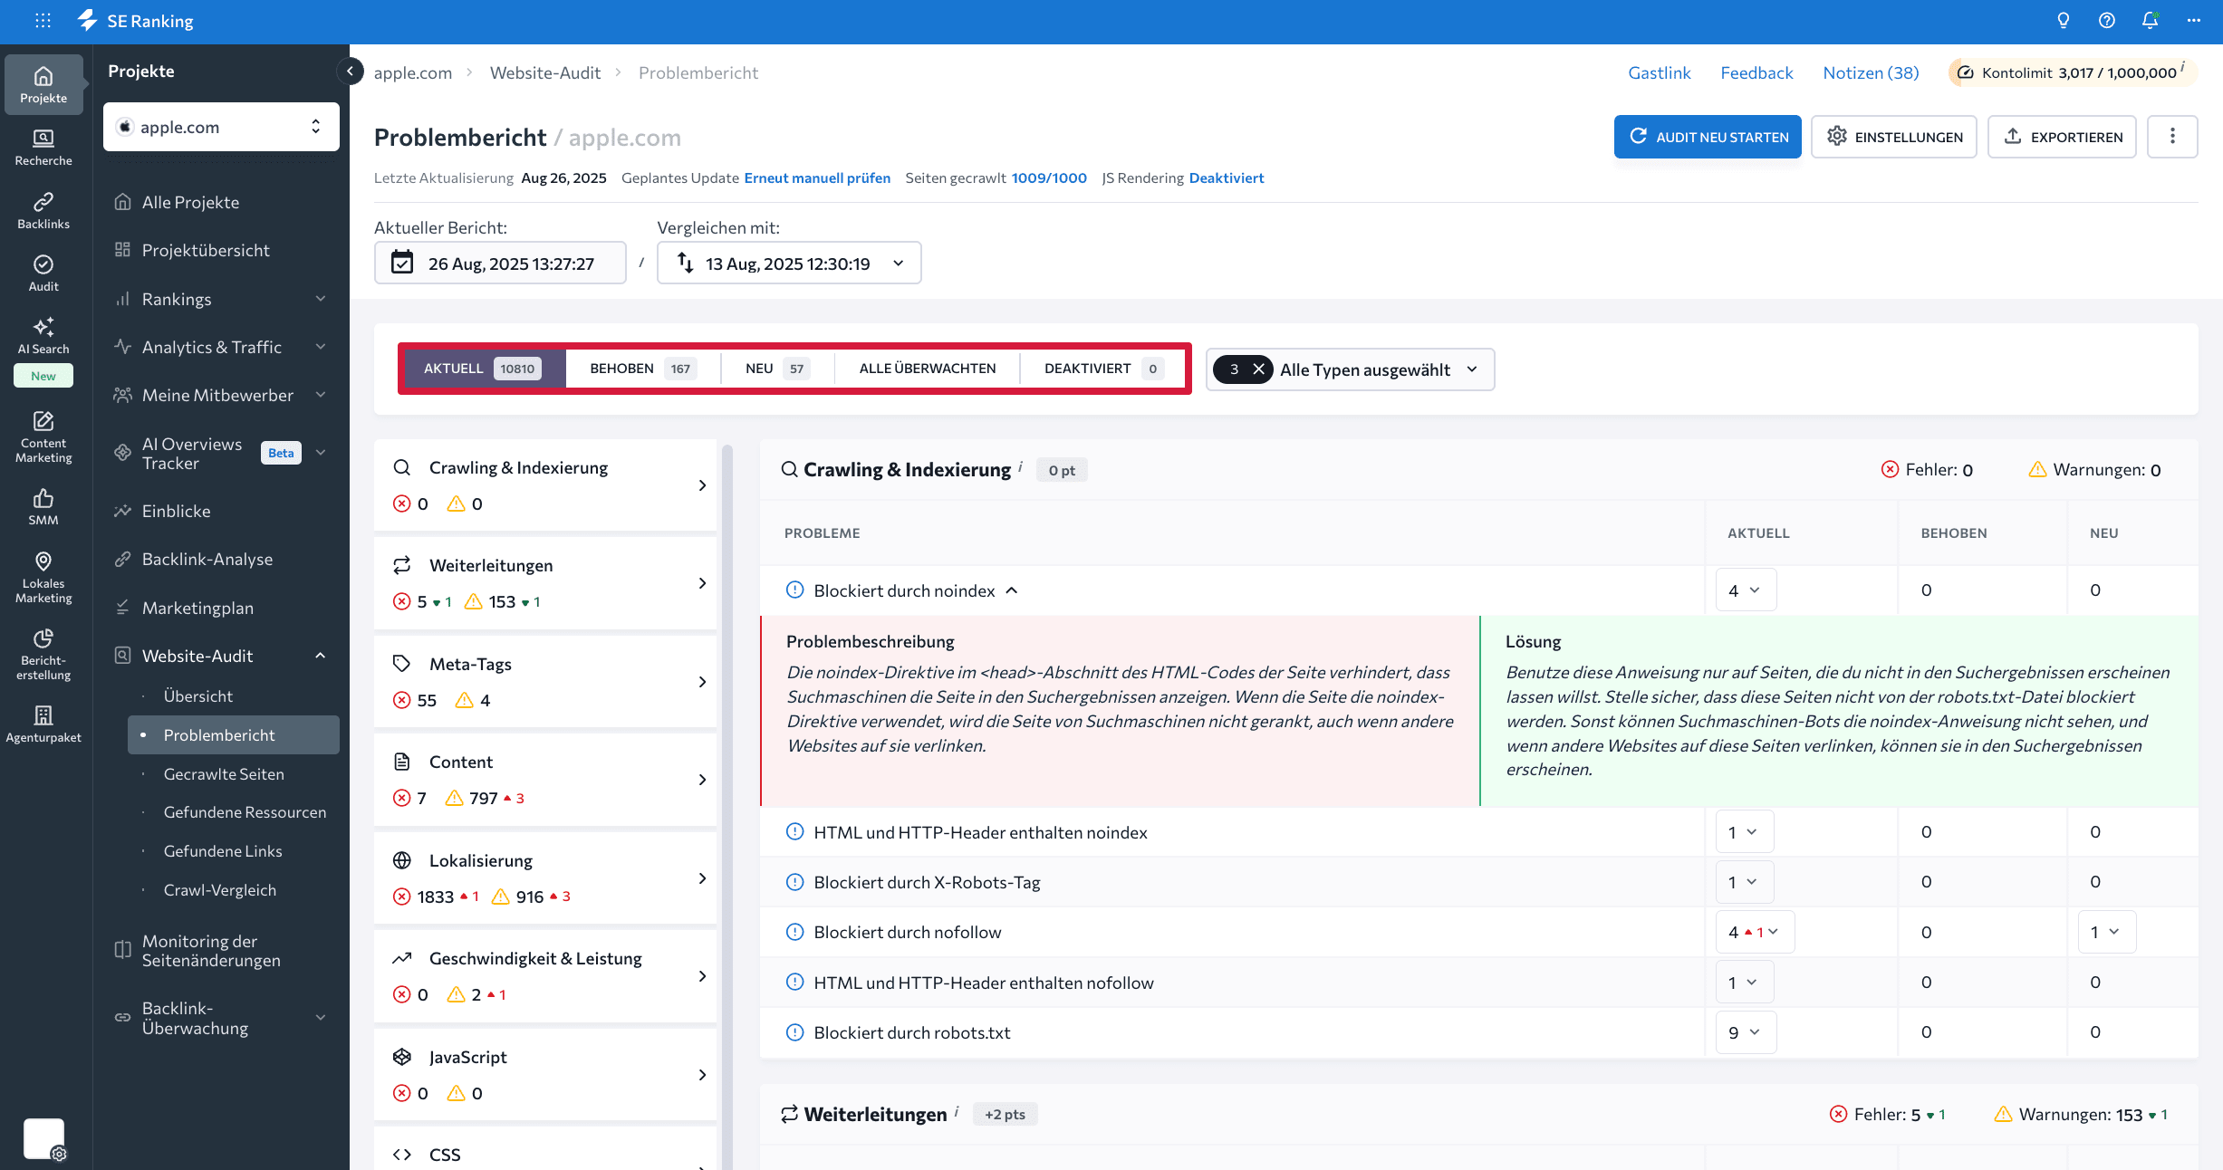Open Notizen (38) link
Image resolution: width=2223 pixels, height=1170 pixels.
point(1871,72)
